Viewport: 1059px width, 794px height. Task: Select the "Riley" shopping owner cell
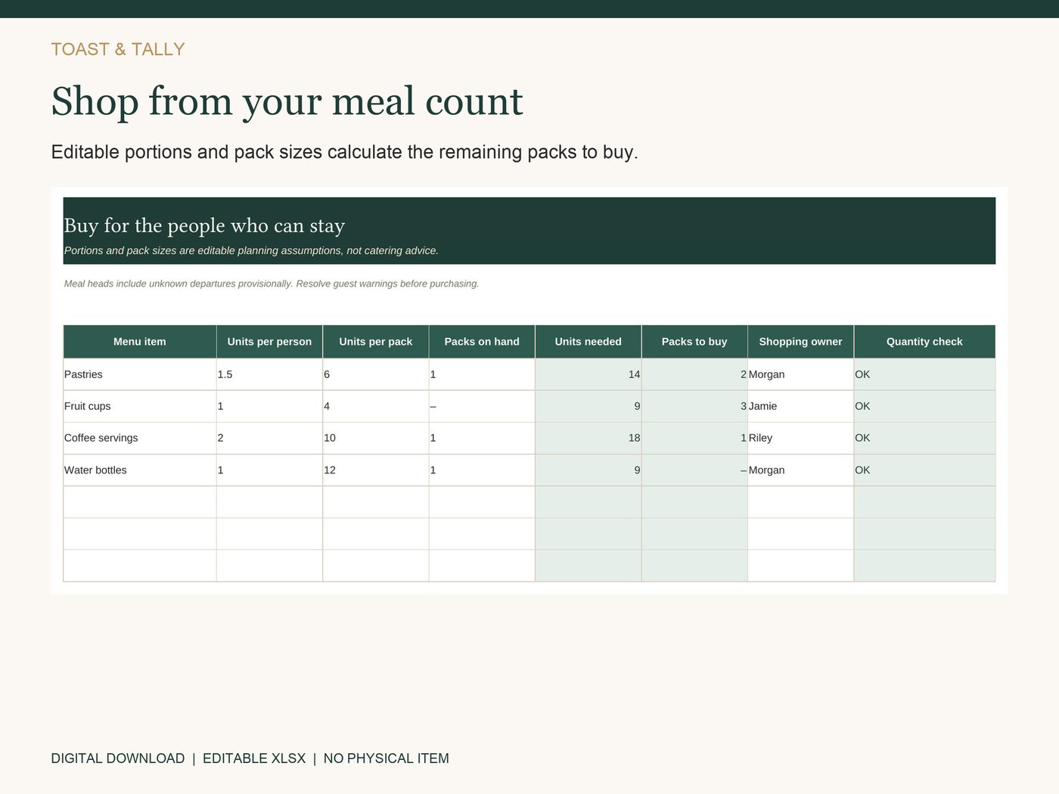point(800,438)
